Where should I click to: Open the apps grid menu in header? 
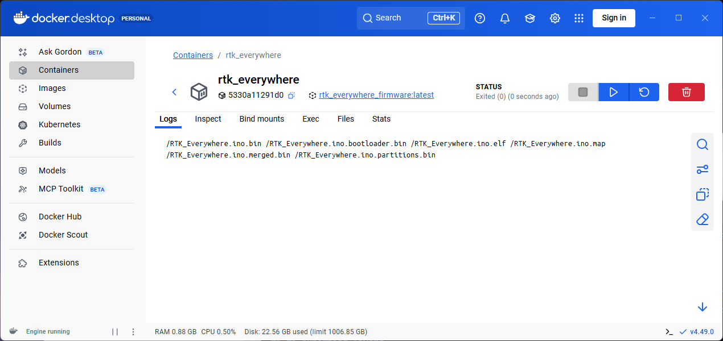[x=579, y=18]
